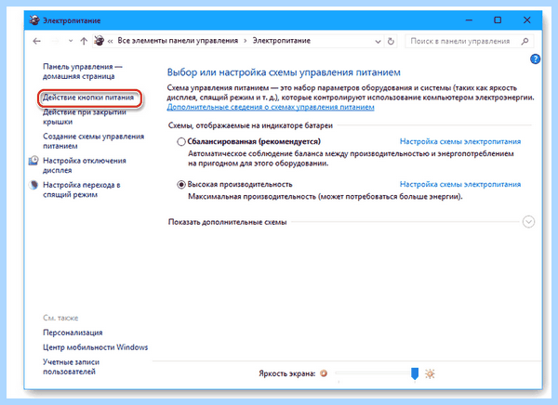Refresh the Электропитание page
This screenshot has height=405, width=558.
(x=391, y=41)
